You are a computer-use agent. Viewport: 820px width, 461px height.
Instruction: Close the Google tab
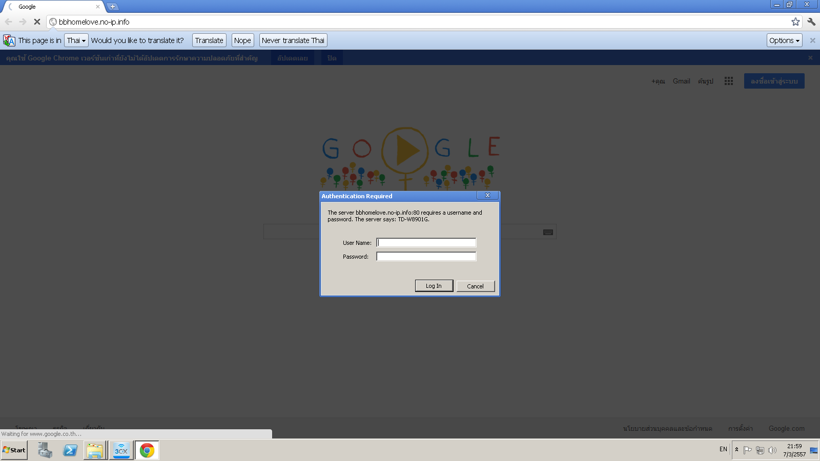coord(98,7)
